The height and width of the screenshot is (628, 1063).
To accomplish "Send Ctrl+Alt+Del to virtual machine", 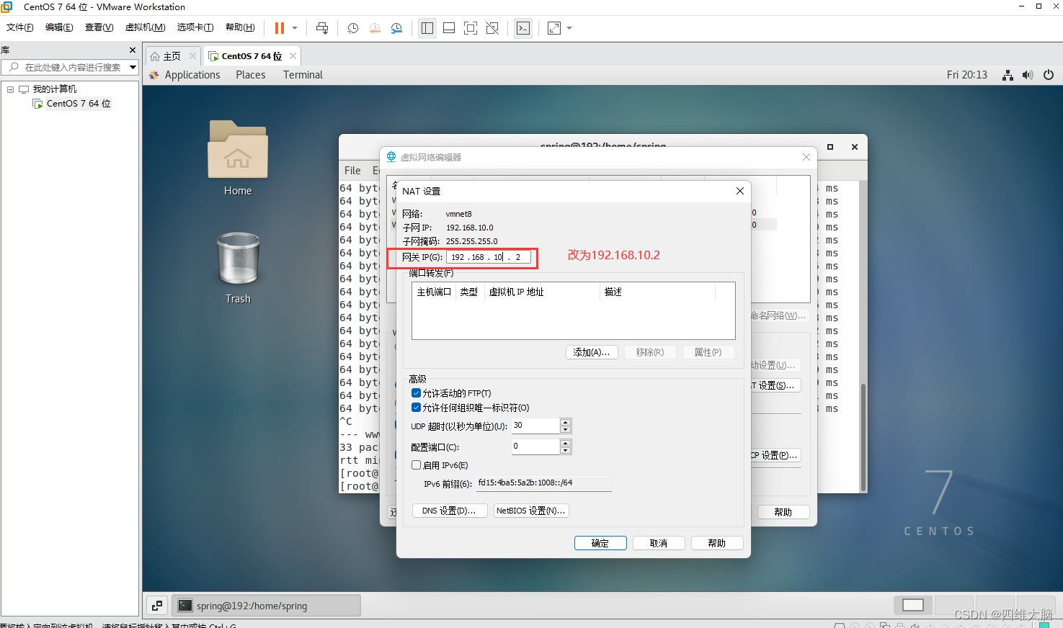I will click(x=322, y=28).
